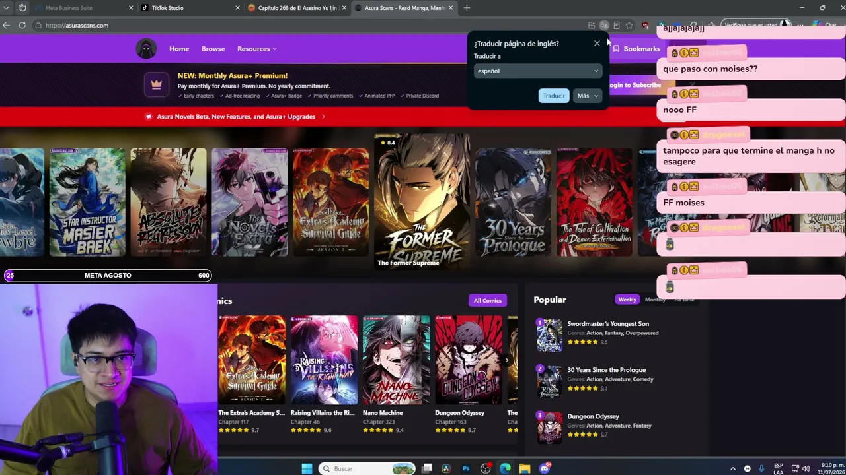
Task: Switch to the Capítulo 268 de El Asesino tab
Action: click(x=297, y=8)
